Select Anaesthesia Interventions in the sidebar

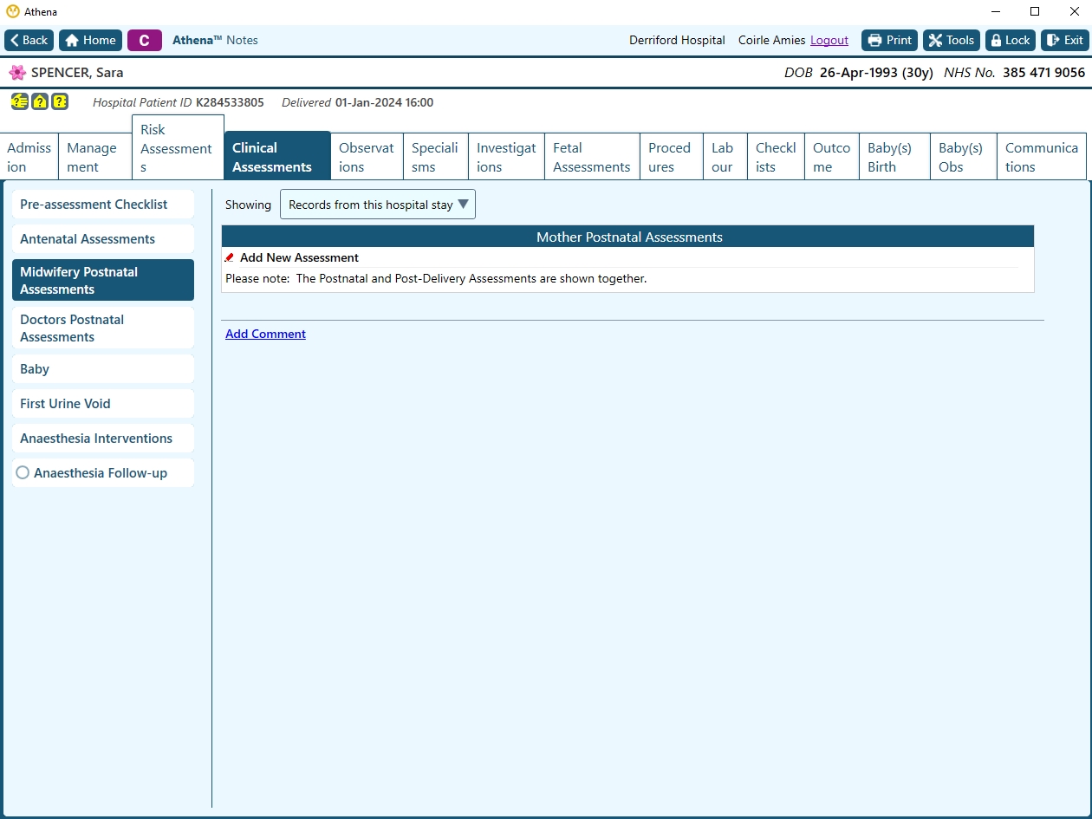[103, 439]
